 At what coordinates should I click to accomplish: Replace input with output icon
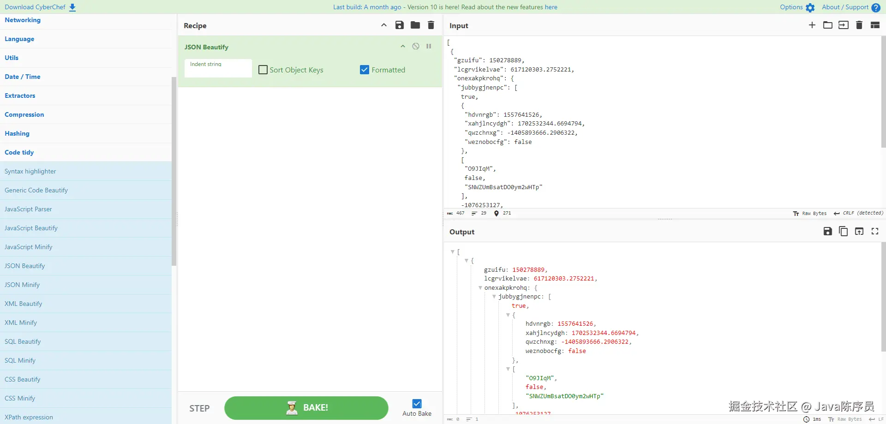pyautogui.click(x=859, y=232)
